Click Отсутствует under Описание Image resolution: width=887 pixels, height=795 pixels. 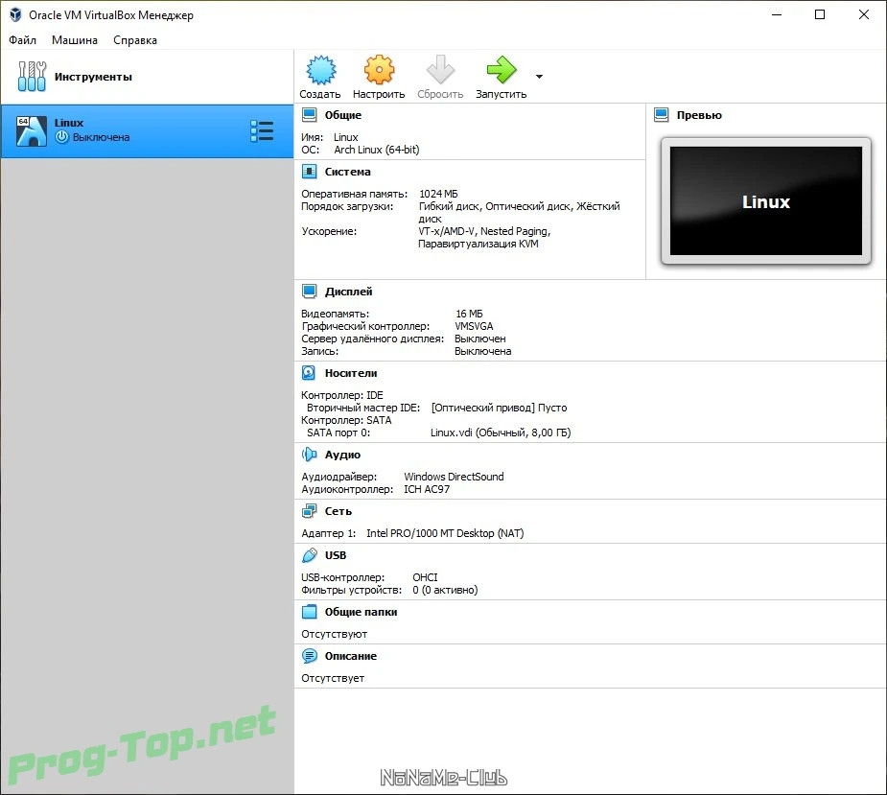pyautogui.click(x=333, y=678)
